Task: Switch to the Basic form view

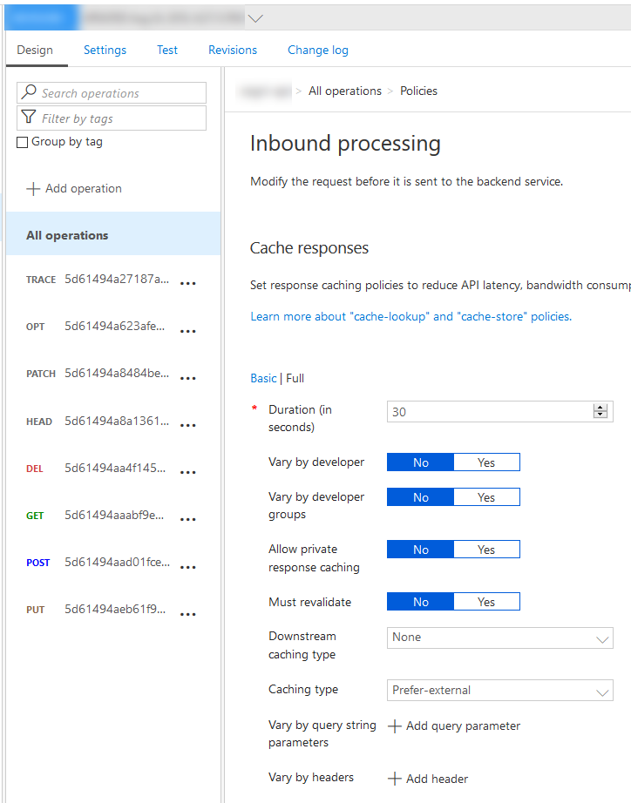Action: click(262, 378)
